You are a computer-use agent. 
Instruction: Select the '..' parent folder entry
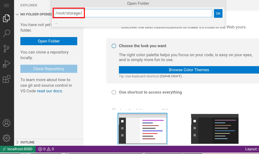tap(138, 23)
